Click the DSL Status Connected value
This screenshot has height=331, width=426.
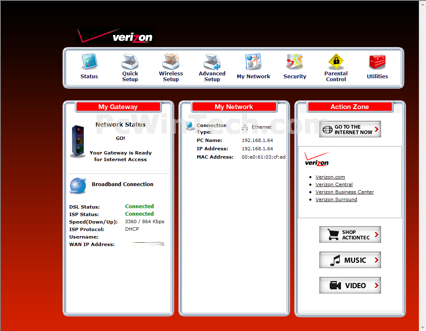139,207
